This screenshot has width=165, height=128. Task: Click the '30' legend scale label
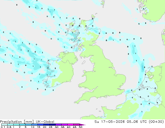pos(56,127)
